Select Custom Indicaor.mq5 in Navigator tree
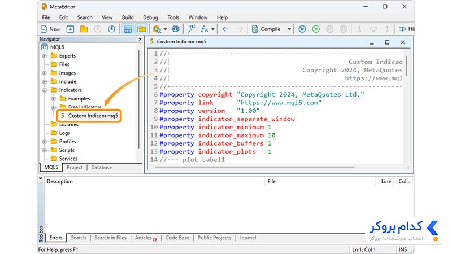 pyautogui.click(x=89, y=116)
